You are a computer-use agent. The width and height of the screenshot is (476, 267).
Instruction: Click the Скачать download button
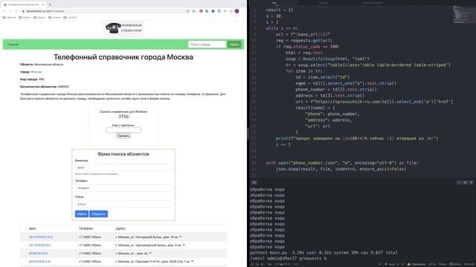[x=123, y=136]
